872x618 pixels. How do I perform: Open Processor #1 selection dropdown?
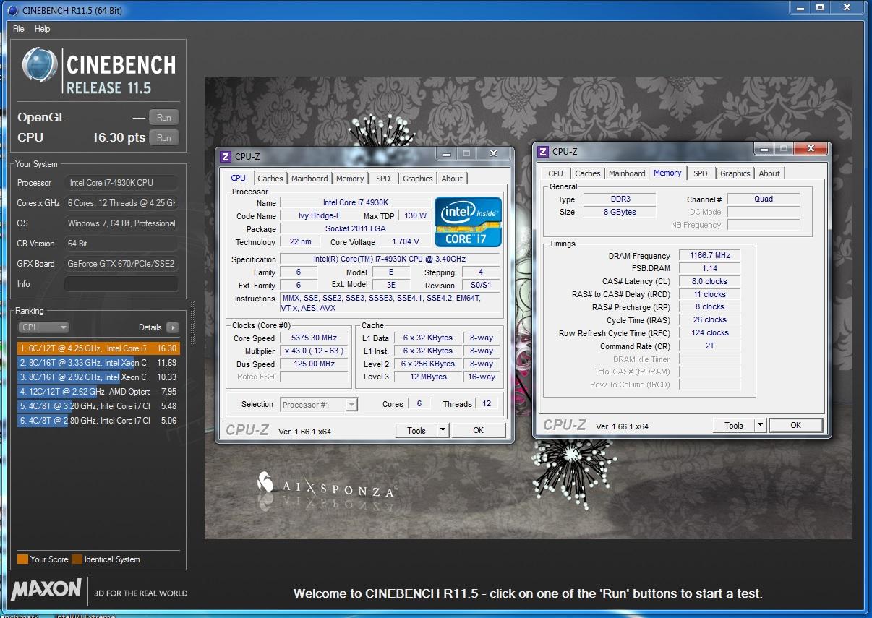click(x=319, y=405)
